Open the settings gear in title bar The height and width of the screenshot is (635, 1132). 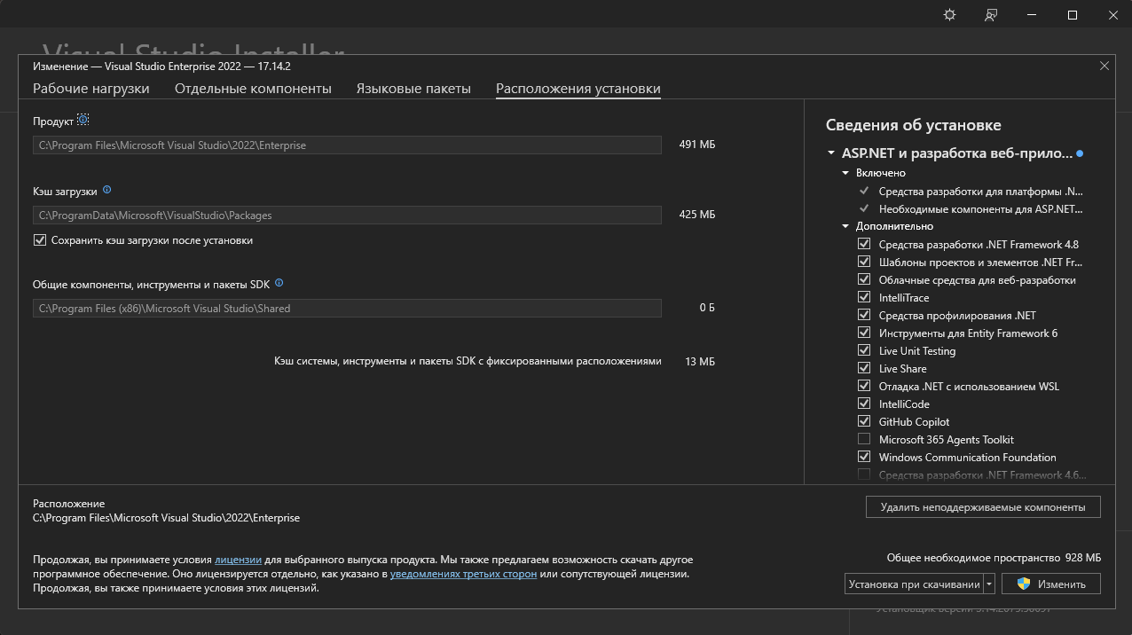(x=950, y=15)
